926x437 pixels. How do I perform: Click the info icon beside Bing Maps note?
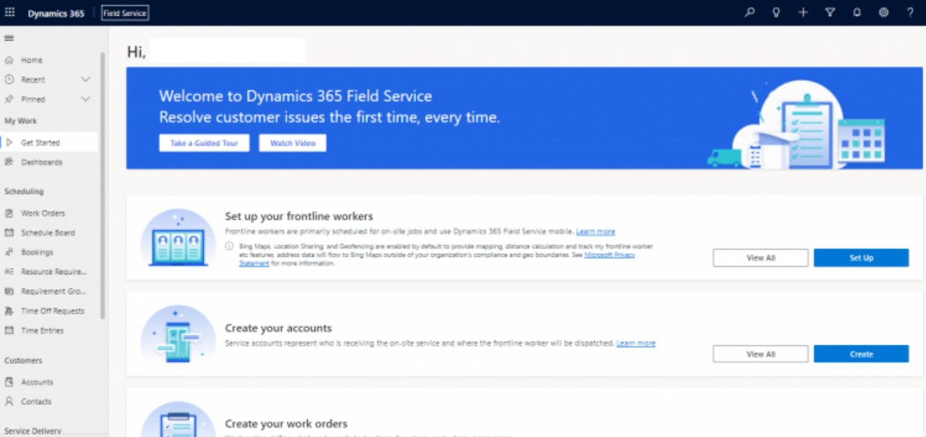pos(229,246)
